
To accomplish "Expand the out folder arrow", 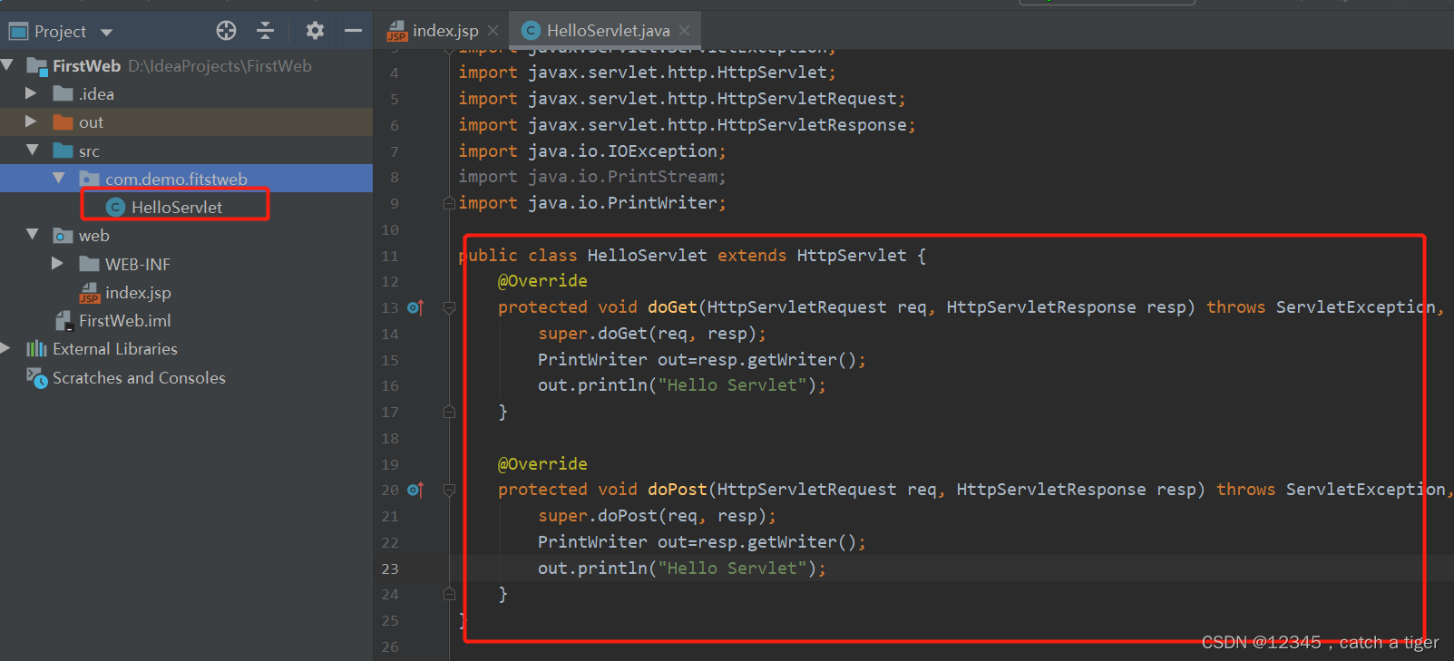I will (x=31, y=122).
